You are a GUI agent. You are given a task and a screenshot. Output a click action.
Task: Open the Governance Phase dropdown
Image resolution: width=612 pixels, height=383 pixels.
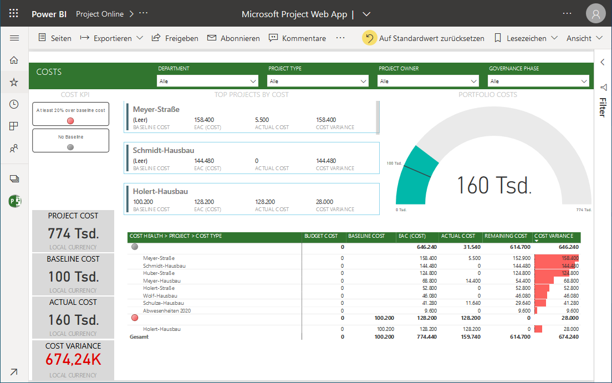[x=538, y=81]
